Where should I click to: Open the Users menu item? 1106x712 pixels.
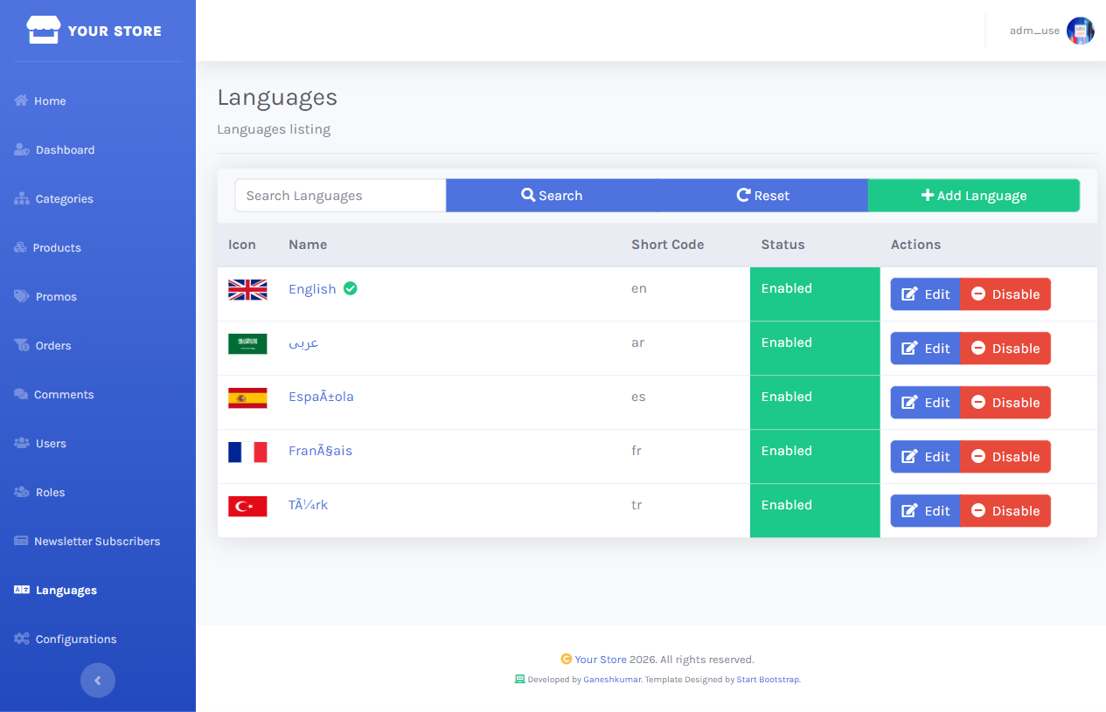[98, 443]
